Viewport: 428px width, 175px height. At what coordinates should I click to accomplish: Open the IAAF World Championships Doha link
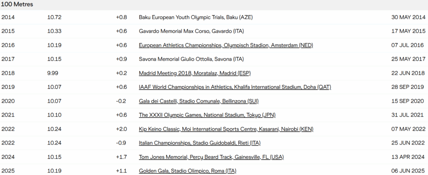point(235,87)
